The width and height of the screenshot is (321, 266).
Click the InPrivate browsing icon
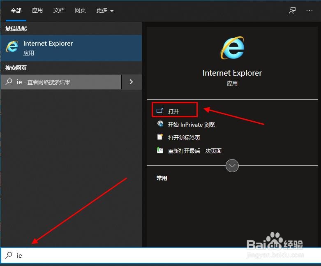(x=160, y=124)
